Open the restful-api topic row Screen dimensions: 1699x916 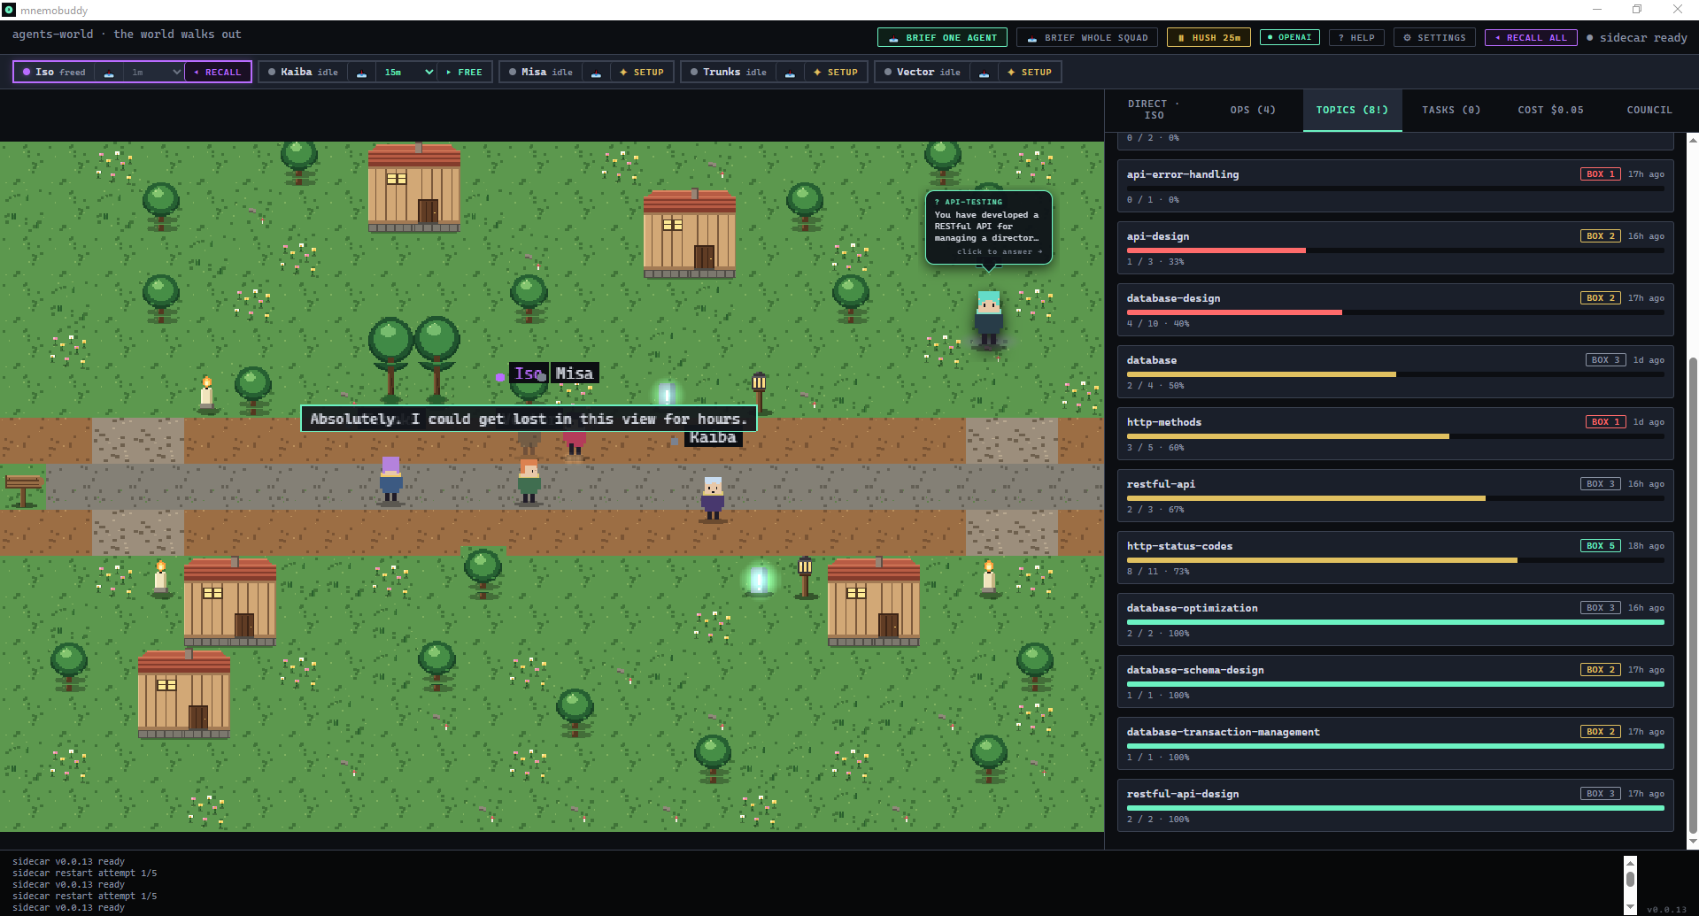click(1395, 496)
